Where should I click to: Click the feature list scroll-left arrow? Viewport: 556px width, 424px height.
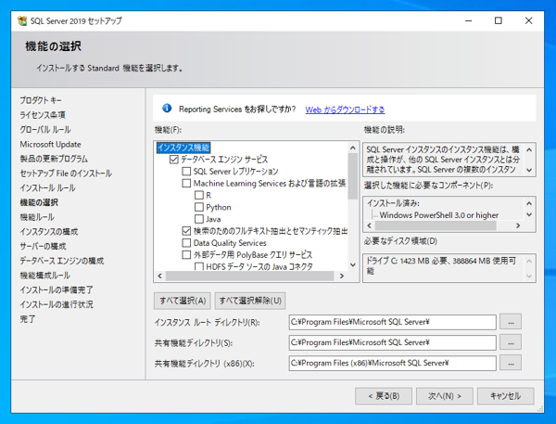point(160,276)
